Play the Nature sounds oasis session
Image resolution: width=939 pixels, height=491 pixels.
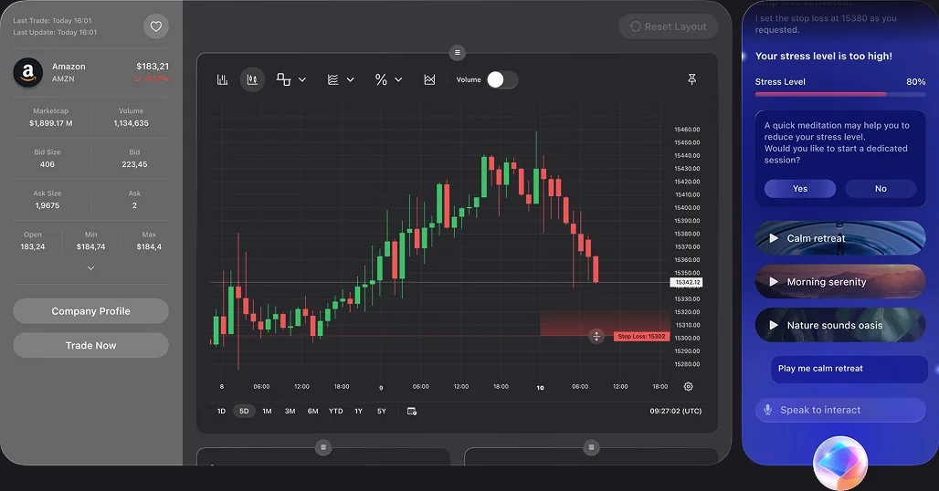tap(840, 325)
